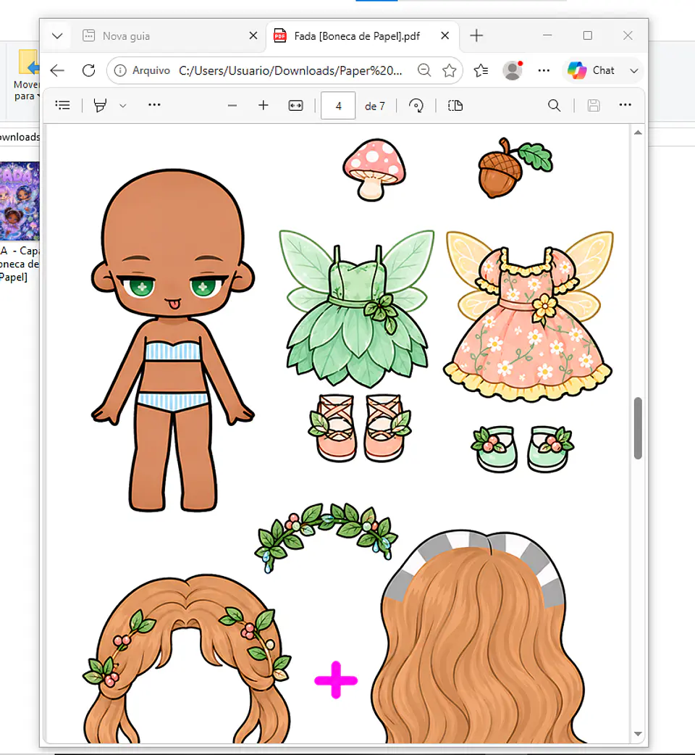Click the scroll down arrow of PDF viewer
Screen dimensions: 695x755
click(x=638, y=734)
